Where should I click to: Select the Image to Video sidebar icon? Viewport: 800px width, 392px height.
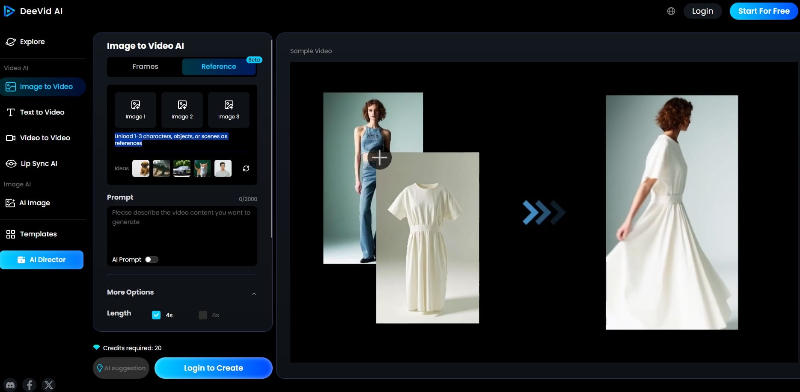point(10,86)
